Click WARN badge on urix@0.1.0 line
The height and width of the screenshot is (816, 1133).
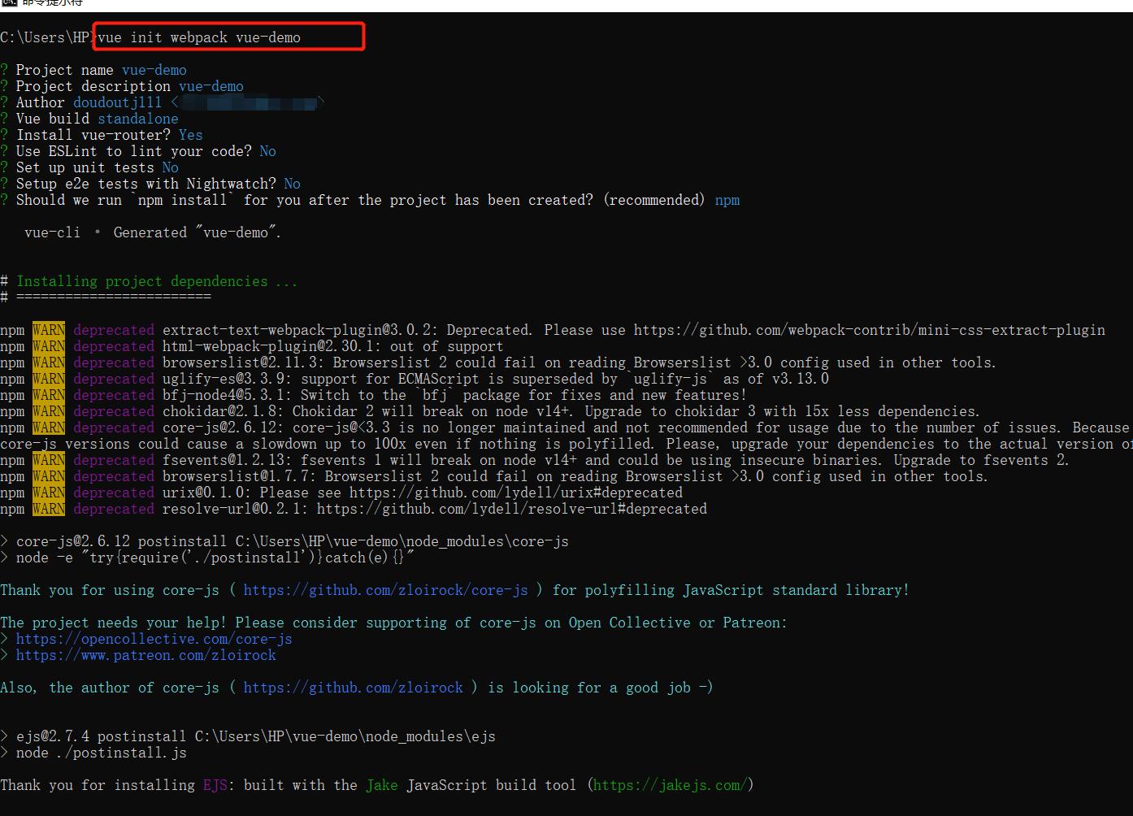(49, 493)
